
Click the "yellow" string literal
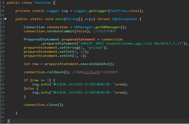(95, 48)
